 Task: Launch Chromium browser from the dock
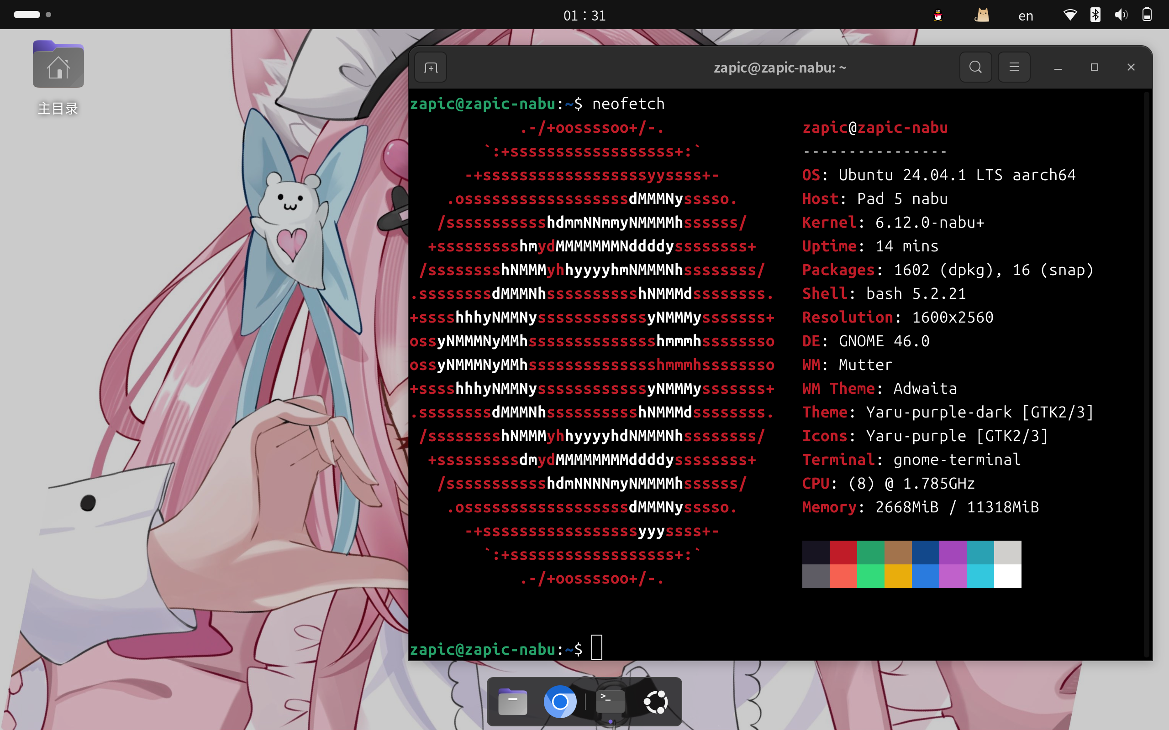click(560, 702)
